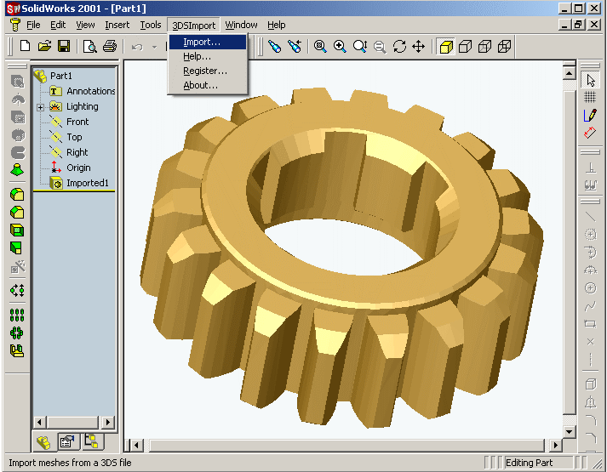Activate the Rotate View tool
This screenshot has width=607, height=472.
tap(399, 47)
